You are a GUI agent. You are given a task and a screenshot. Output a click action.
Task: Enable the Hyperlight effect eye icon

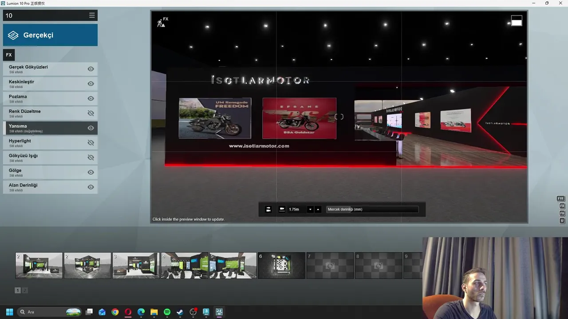click(x=91, y=143)
